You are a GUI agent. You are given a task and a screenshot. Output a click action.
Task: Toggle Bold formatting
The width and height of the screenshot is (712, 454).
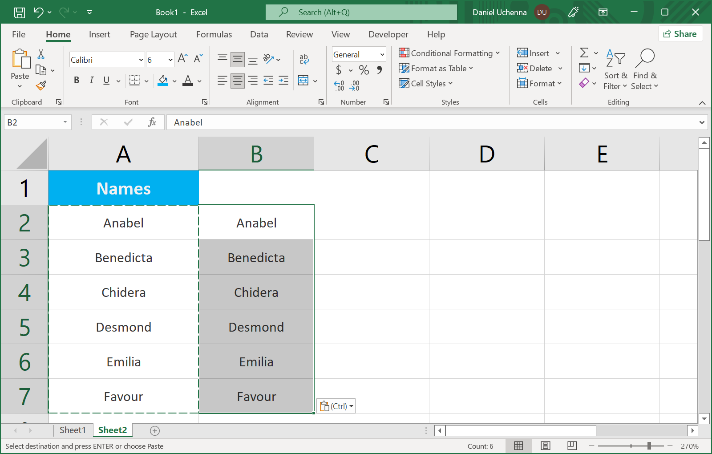tap(77, 80)
